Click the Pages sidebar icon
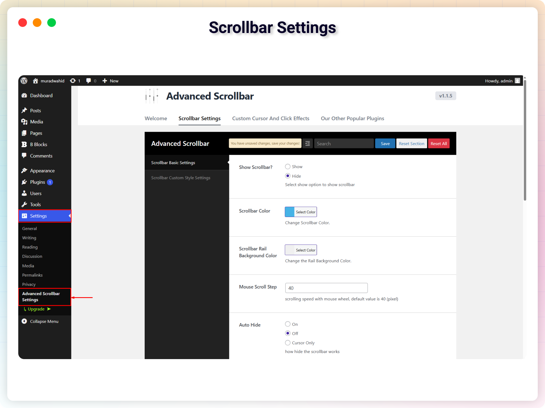The width and height of the screenshot is (545, 408). [x=24, y=133]
